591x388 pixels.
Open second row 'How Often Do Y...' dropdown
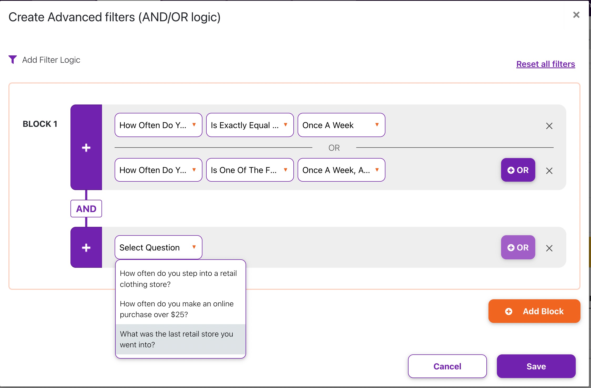[158, 170]
